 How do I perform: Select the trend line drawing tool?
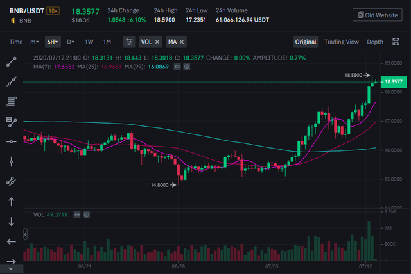pos(12,62)
